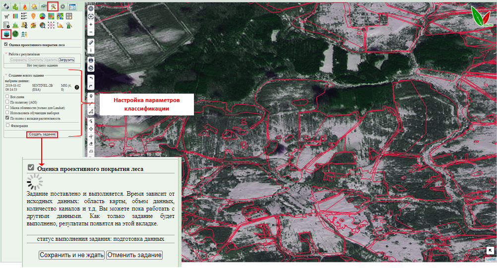
Task: Enable the 'Вся сцена' checkbox
Action: click(x=6, y=97)
